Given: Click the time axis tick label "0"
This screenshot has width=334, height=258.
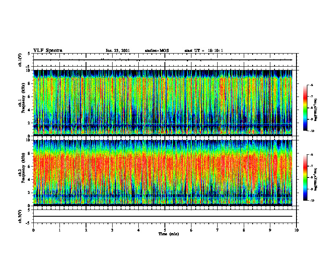Looking at the screenshot, I should (33, 230).
